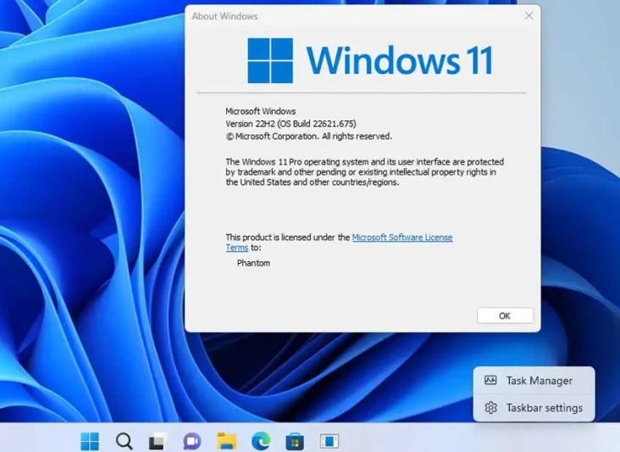Select the winver app taskbar icon
The image size is (620, 452).
click(329, 441)
